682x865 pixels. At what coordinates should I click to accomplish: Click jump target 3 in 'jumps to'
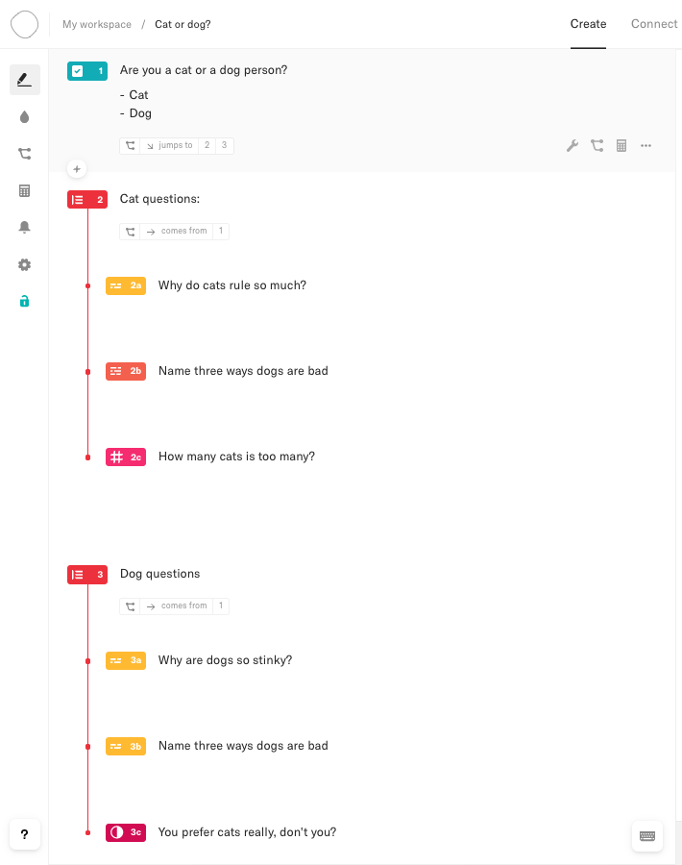225,146
